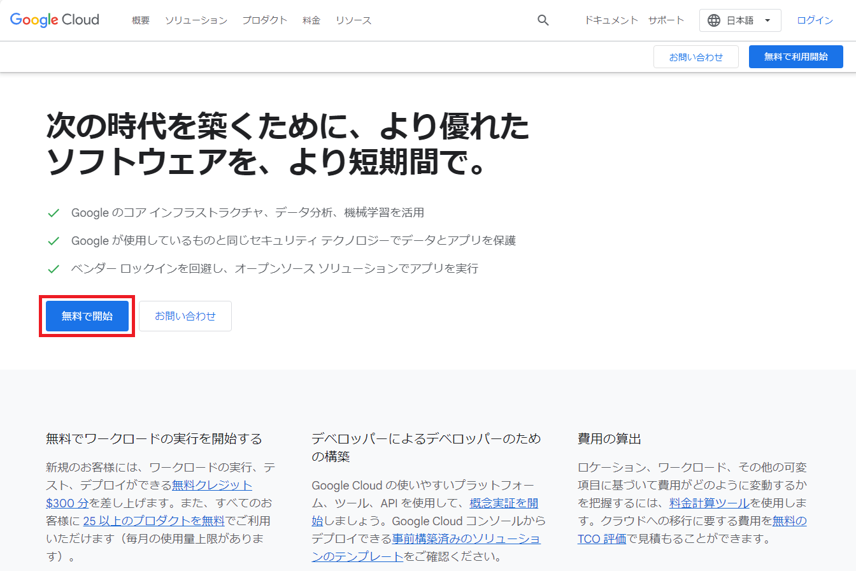
Task: Open the リソース menu
Action: (x=353, y=20)
